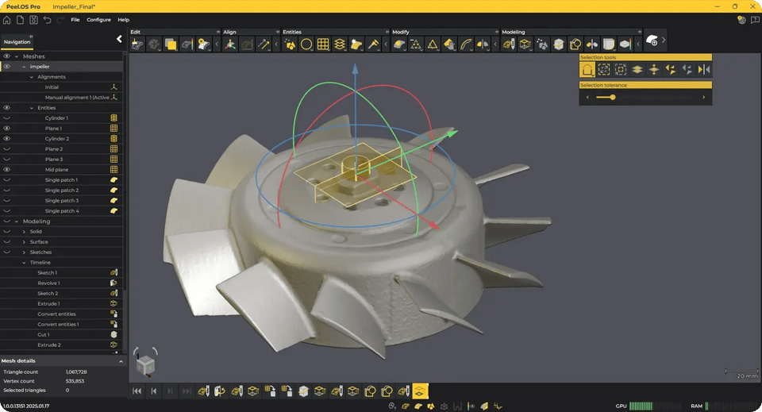Select the yellow circle entity tool
The image size is (762, 412).
click(x=306, y=44)
